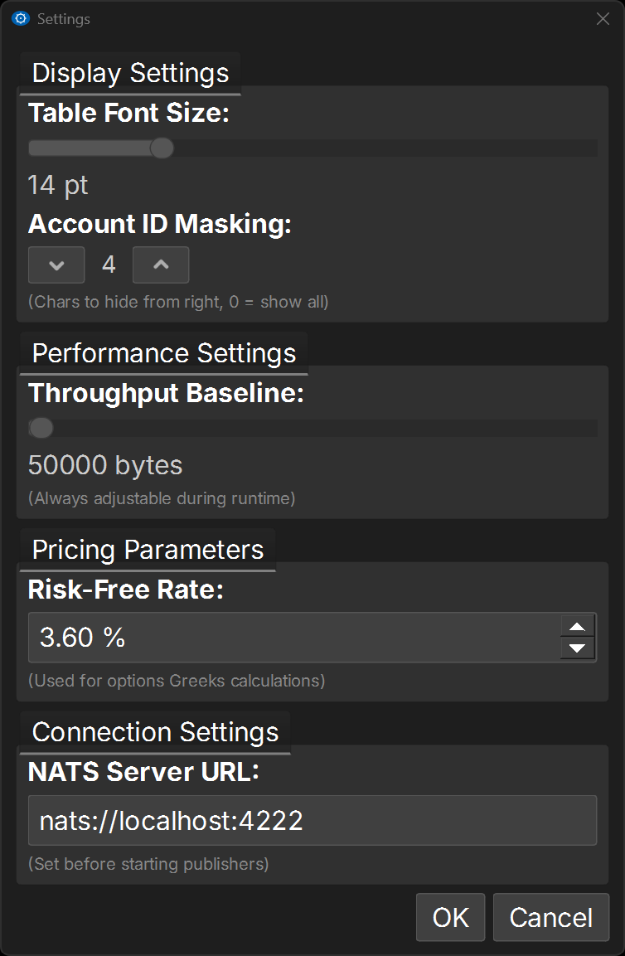Click the Throughput Baseline slider handle
The height and width of the screenshot is (956, 625).
[x=41, y=428]
